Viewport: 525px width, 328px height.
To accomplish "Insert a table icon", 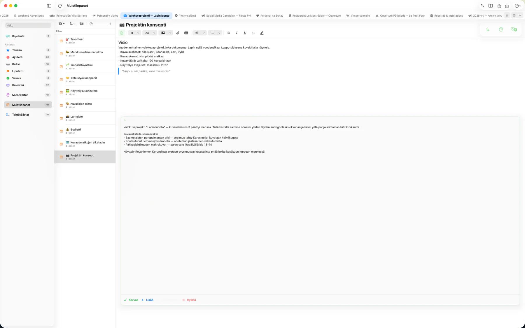I will coord(186,33).
